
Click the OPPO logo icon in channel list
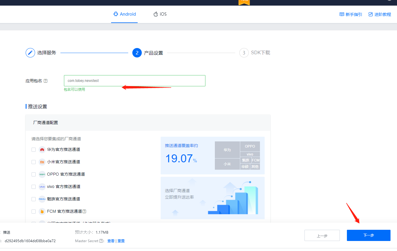click(42, 174)
